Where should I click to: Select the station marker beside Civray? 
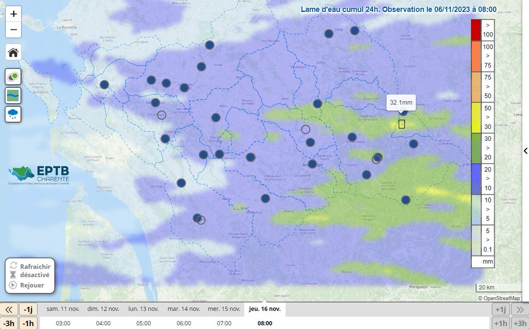[329, 33]
